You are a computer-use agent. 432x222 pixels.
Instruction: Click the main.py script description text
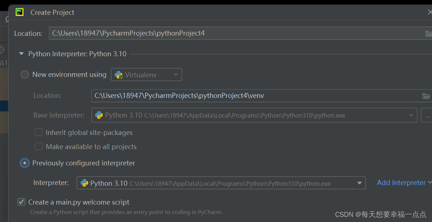126,212
